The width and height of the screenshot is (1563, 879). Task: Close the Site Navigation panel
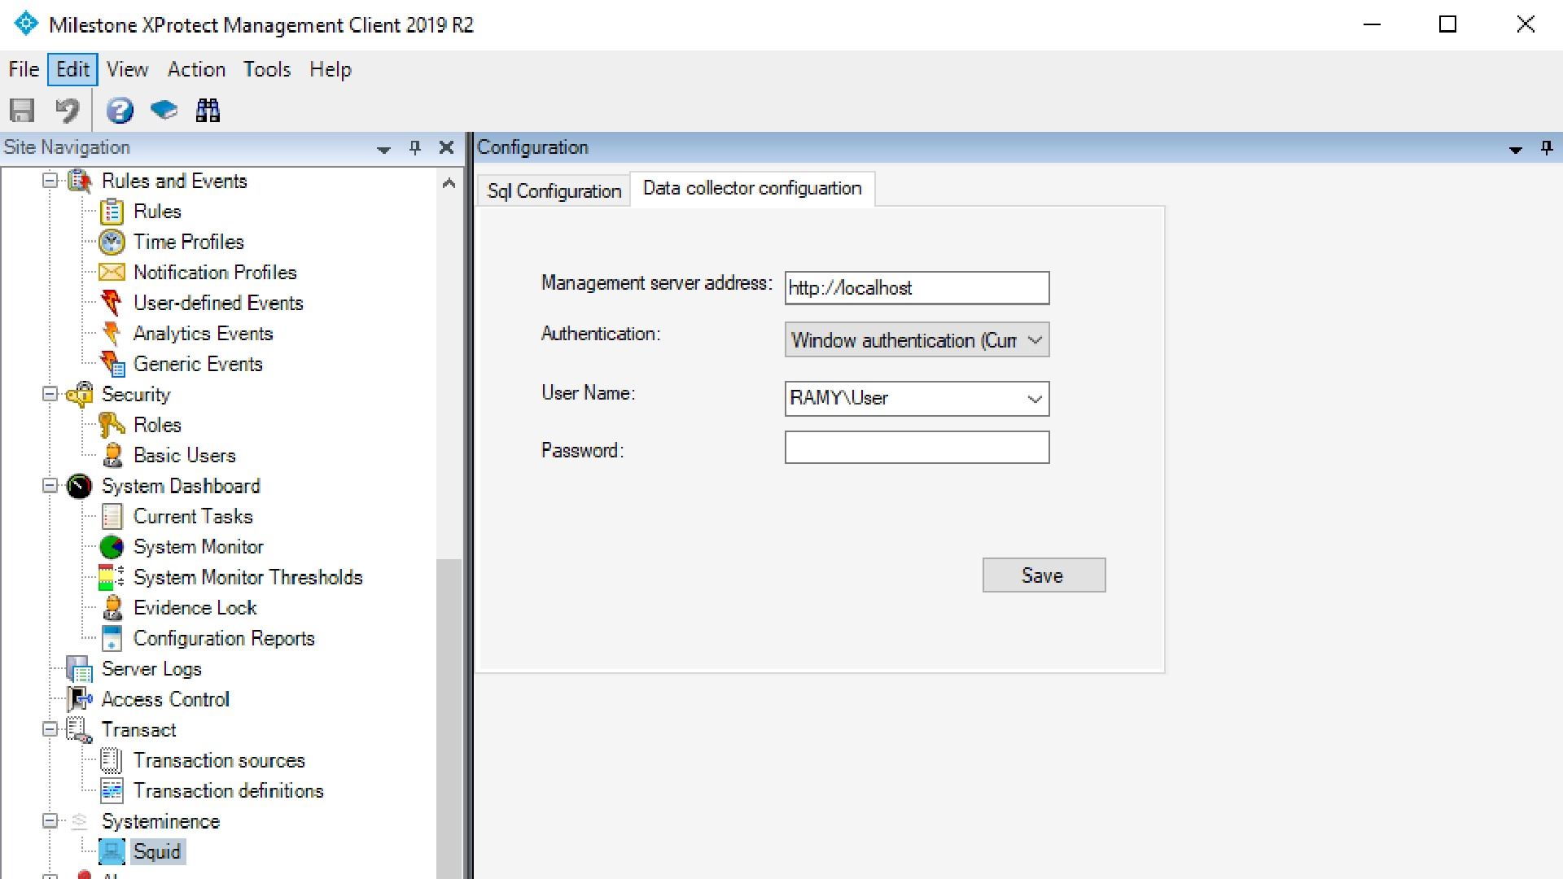coord(446,147)
